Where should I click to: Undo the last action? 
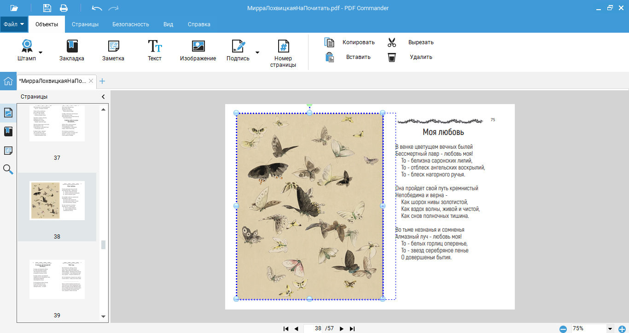coord(97,8)
